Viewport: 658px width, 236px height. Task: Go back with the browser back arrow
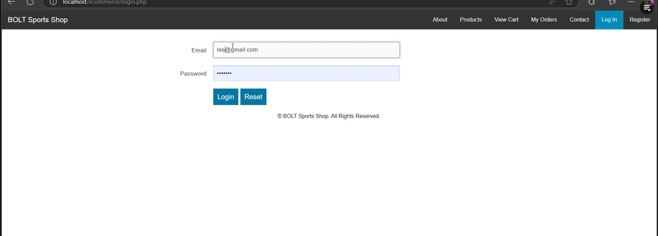click(12, 2)
